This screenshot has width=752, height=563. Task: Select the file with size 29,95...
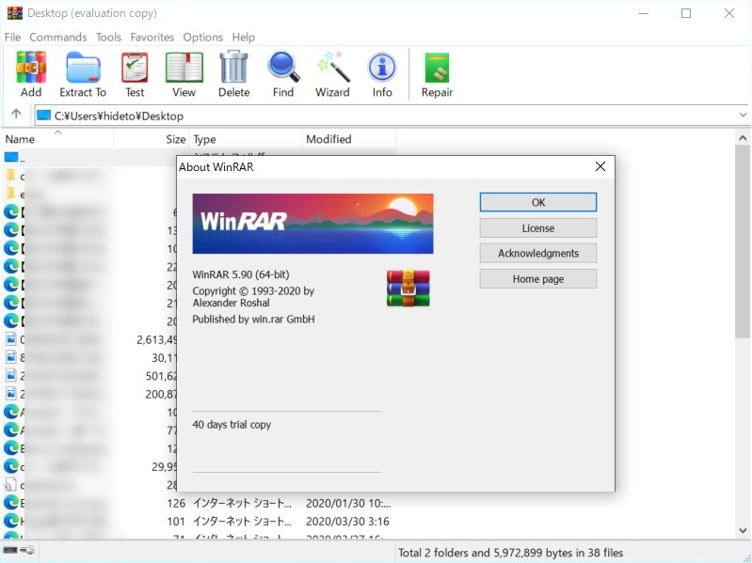coord(90,467)
